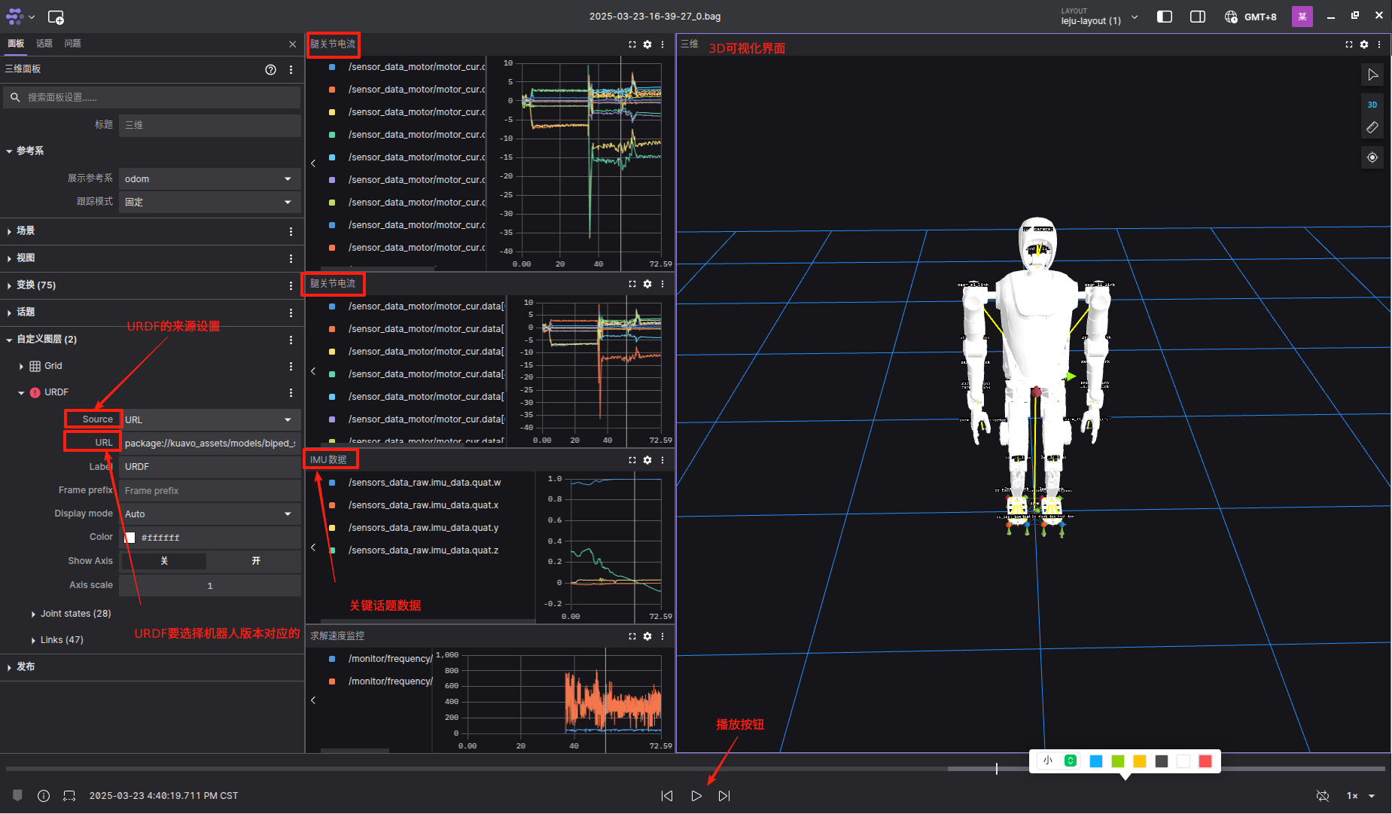Open help icon for 三维面板
Screen dimensions: 1392x814
click(270, 69)
